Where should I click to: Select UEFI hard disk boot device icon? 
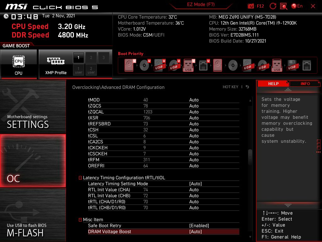(130, 65)
